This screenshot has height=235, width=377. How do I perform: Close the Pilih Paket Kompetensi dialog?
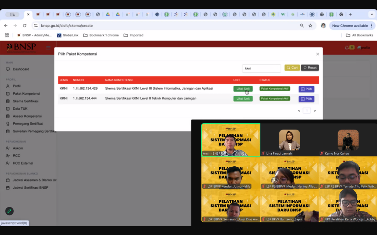(318, 54)
